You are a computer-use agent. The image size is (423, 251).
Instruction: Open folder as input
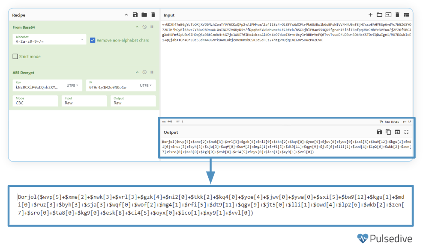coord(379,15)
